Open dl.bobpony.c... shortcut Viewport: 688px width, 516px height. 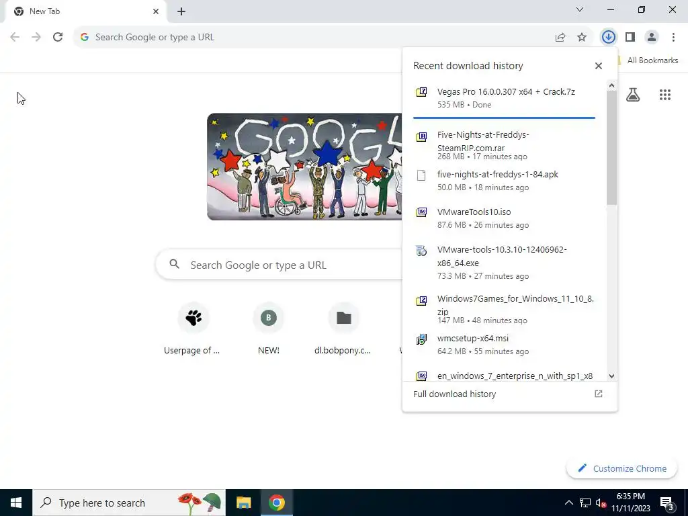click(x=343, y=329)
